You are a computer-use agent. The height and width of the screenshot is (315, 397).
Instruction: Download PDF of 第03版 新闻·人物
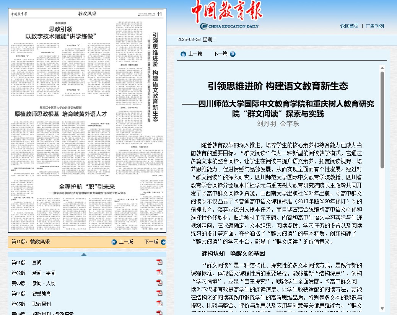tap(159, 282)
